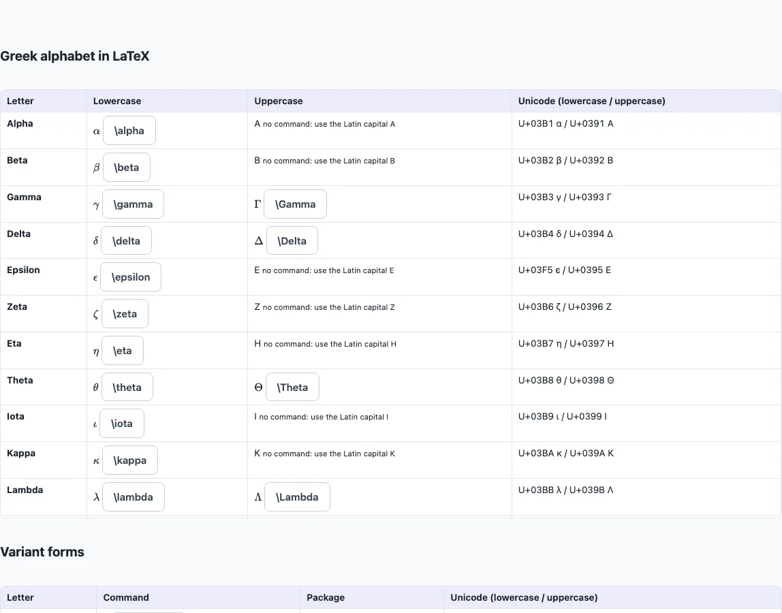Image resolution: width=782 pixels, height=613 pixels.
Task: Click the \beta command button
Action: pos(127,168)
